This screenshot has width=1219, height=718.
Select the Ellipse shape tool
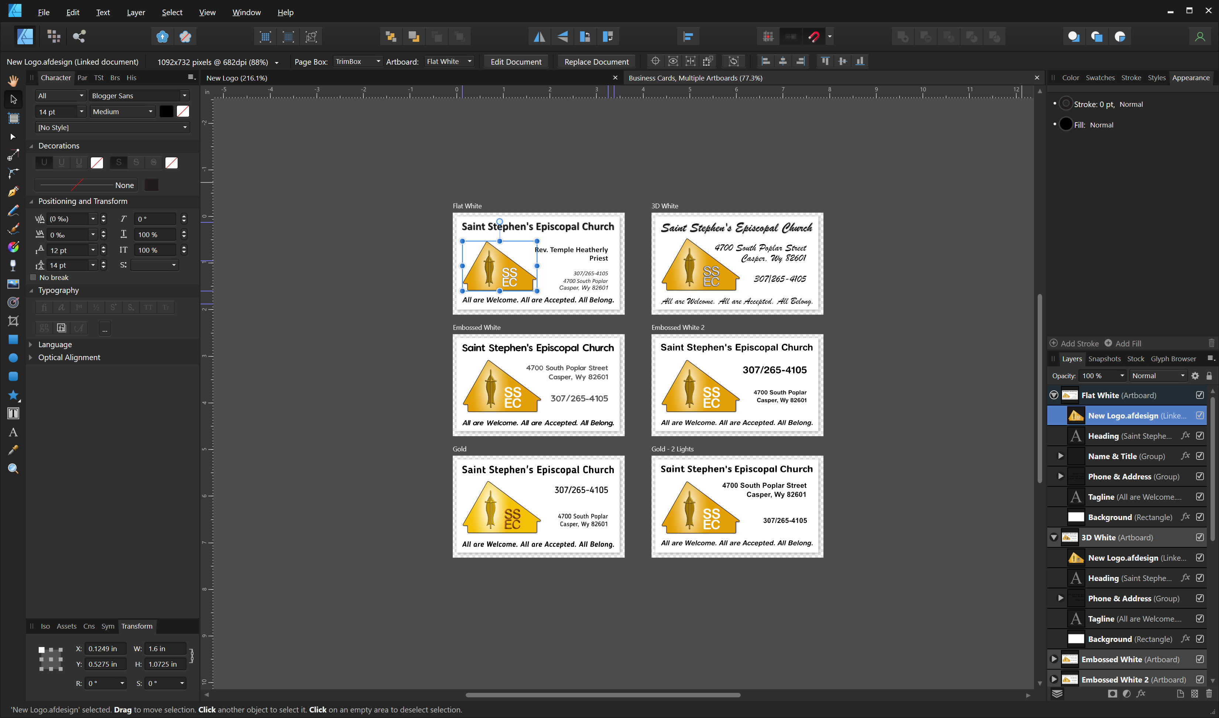coord(13,358)
